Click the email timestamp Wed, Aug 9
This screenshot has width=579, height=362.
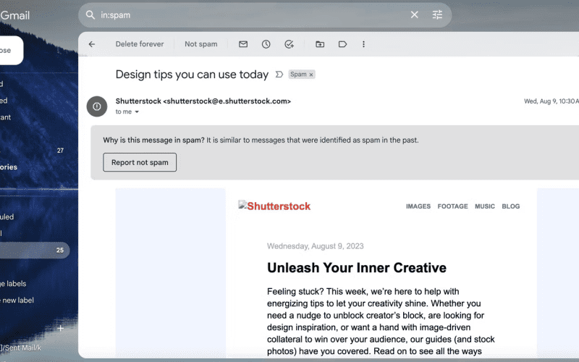pyautogui.click(x=551, y=101)
